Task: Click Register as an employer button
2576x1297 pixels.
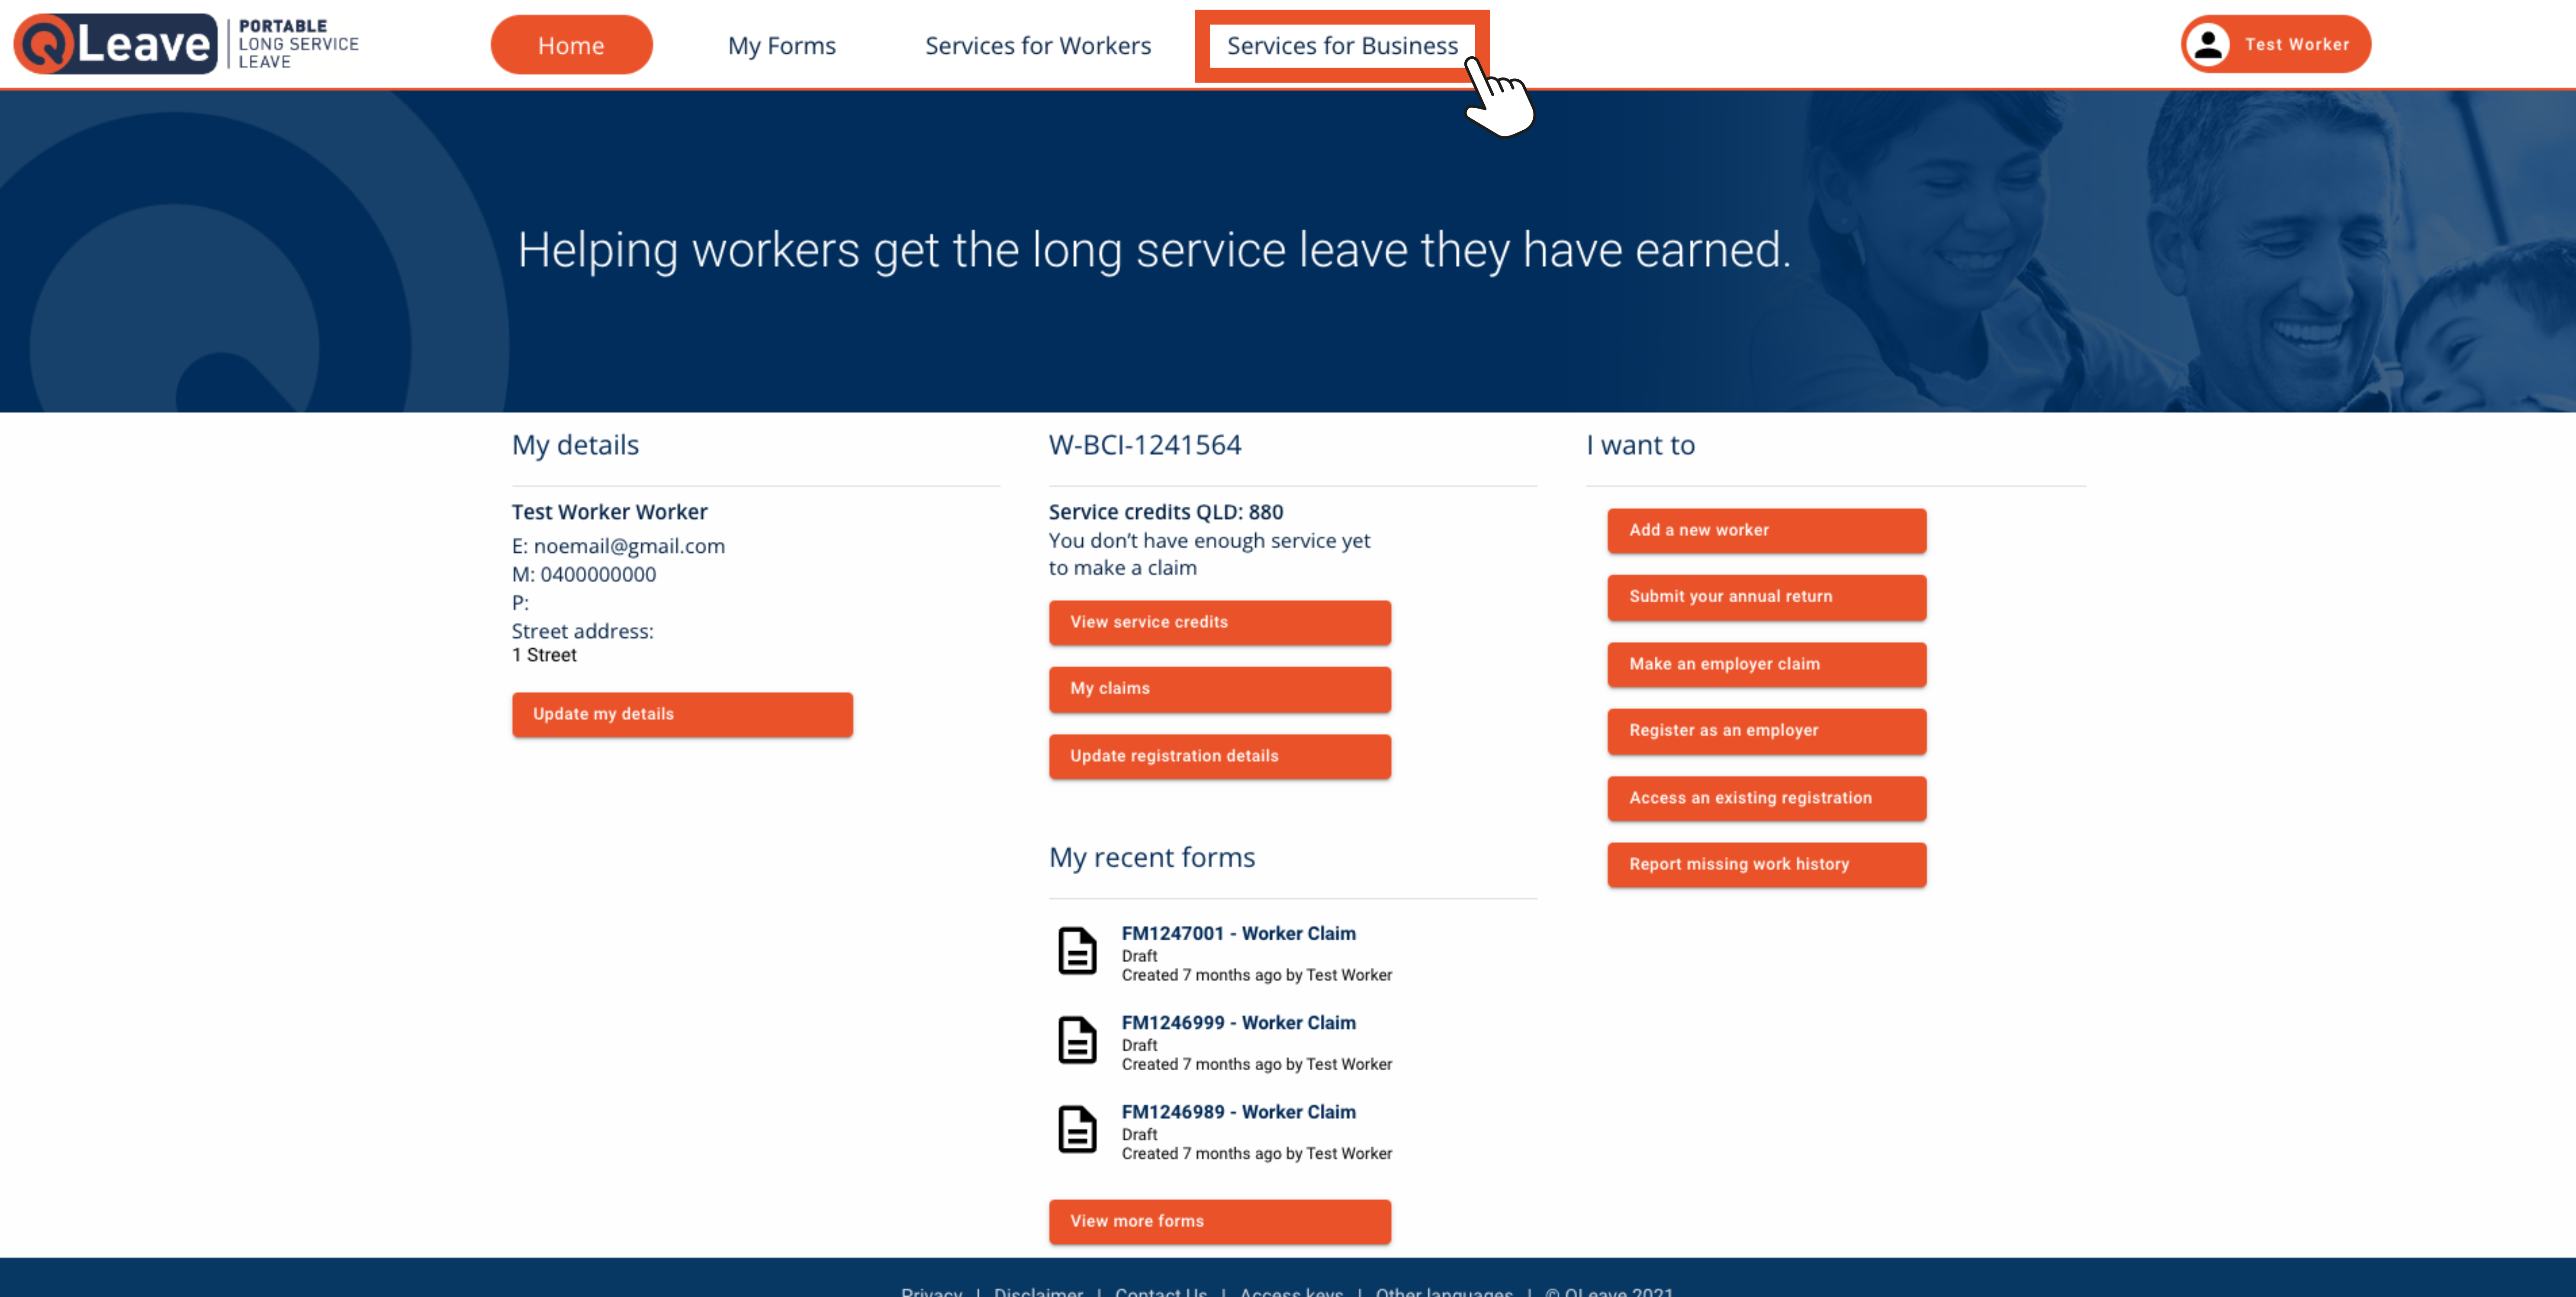Action: [1766, 731]
